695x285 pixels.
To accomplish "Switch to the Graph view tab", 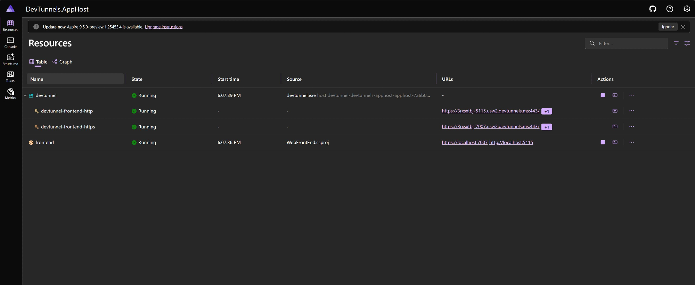I will (x=63, y=62).
